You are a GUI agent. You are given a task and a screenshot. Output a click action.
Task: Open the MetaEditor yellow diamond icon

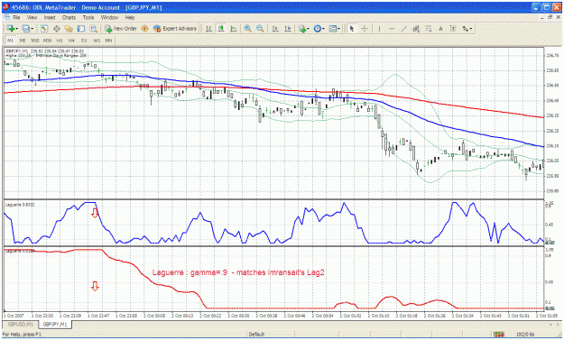pos(144,29)
